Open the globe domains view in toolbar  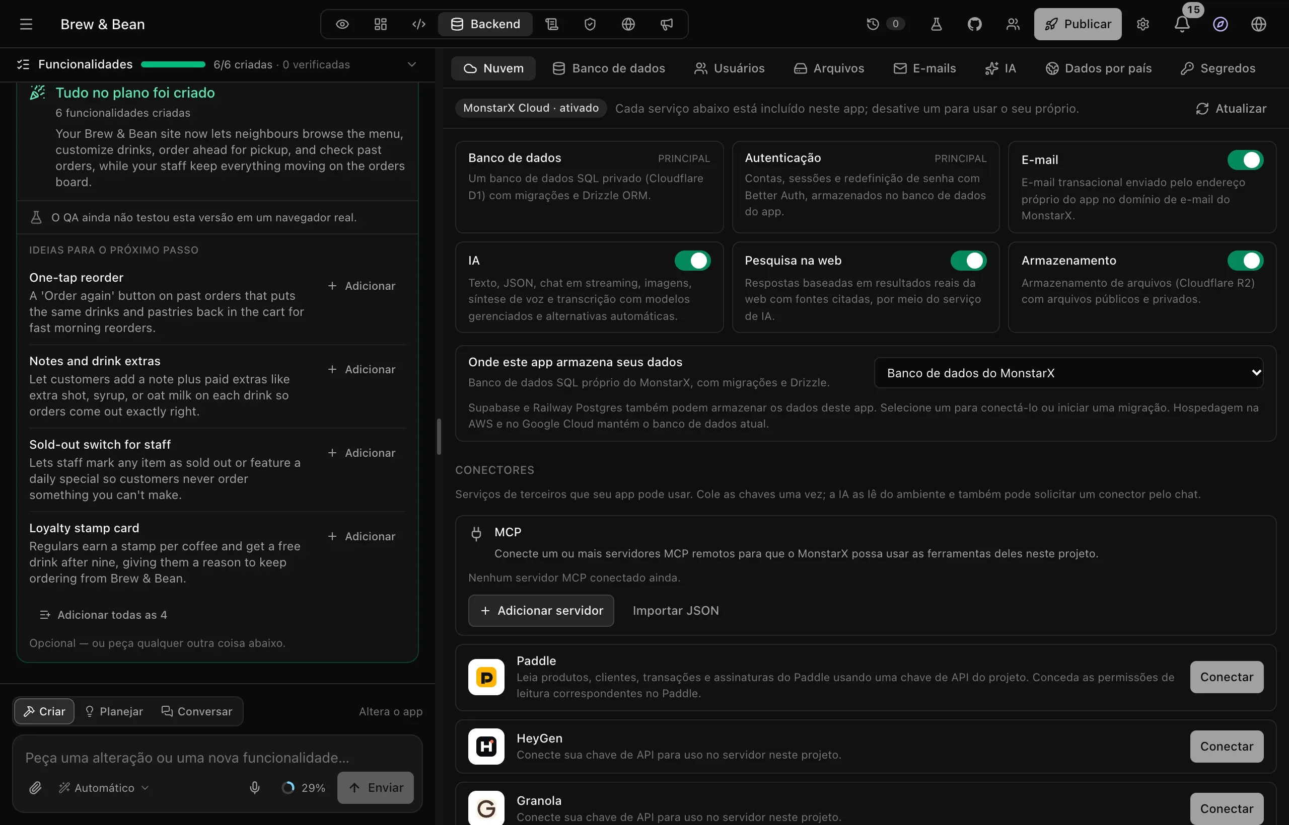pyautogui.click(x=628, y=24)
